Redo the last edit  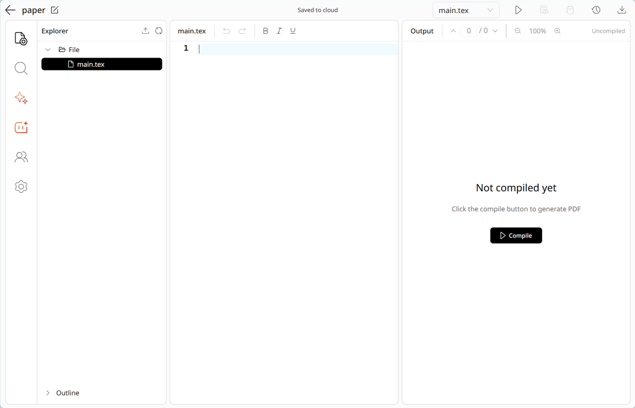pos(243,31)
